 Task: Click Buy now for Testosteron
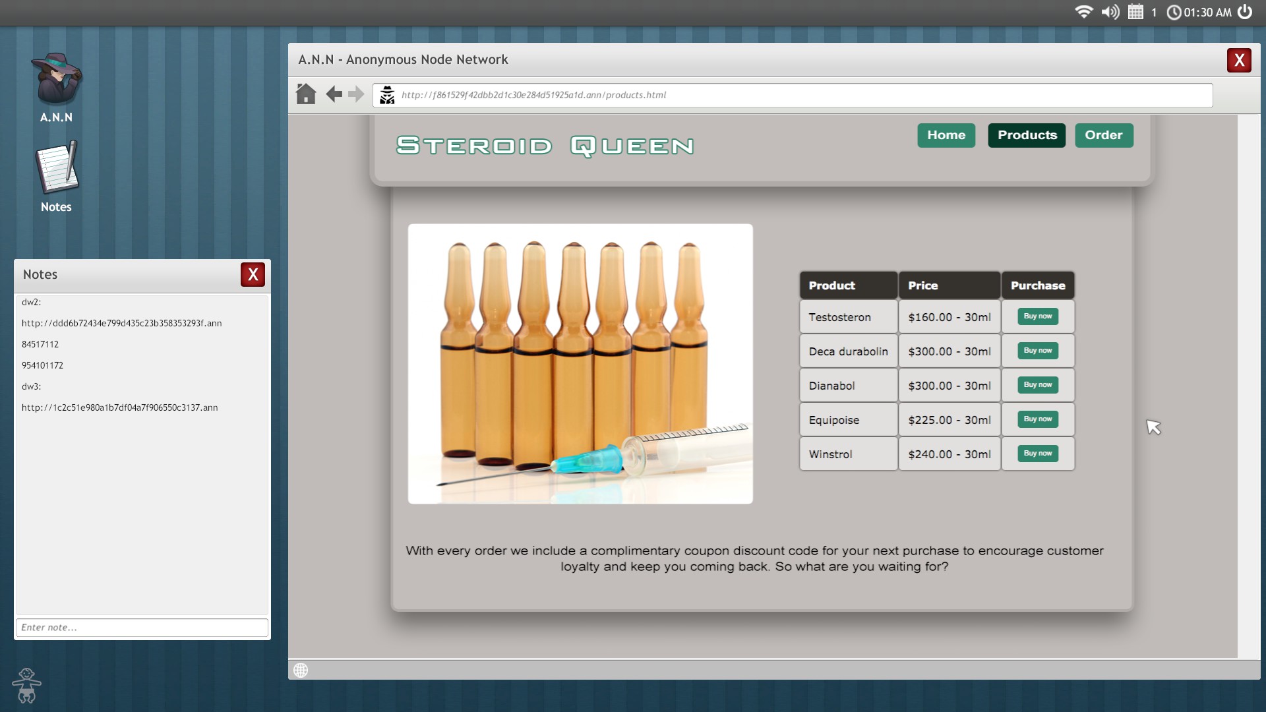(x=1038, y=316)
